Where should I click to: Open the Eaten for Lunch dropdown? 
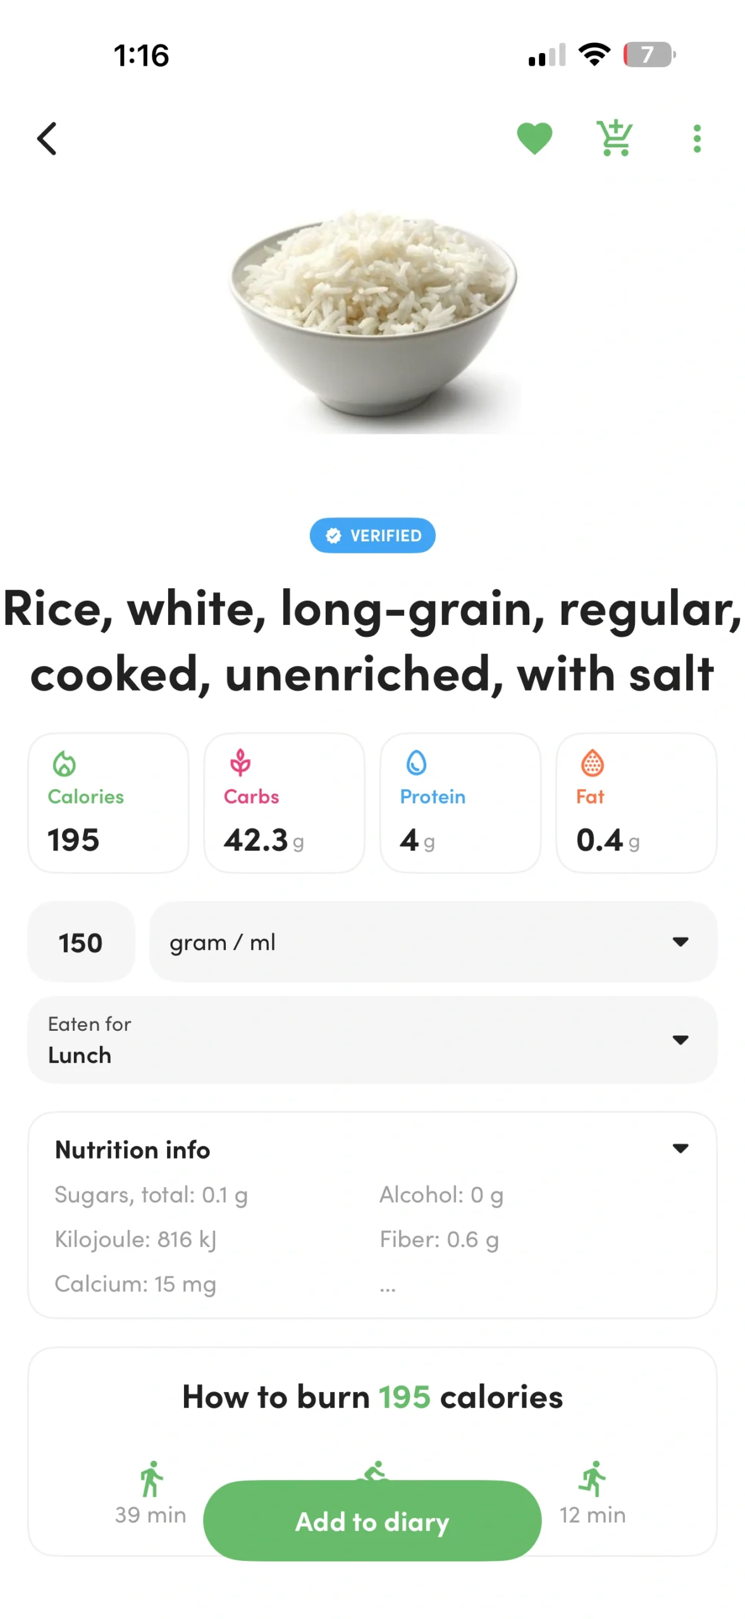(x=372, y=1040)
